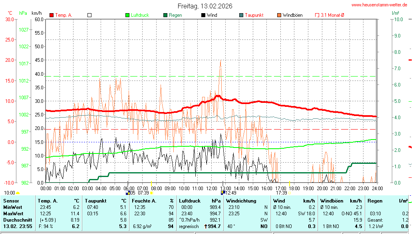This screenshot has width=413, height=234.
Task: Open the www.heusenstamm-wetter.de link
Action: pos(379,5)
